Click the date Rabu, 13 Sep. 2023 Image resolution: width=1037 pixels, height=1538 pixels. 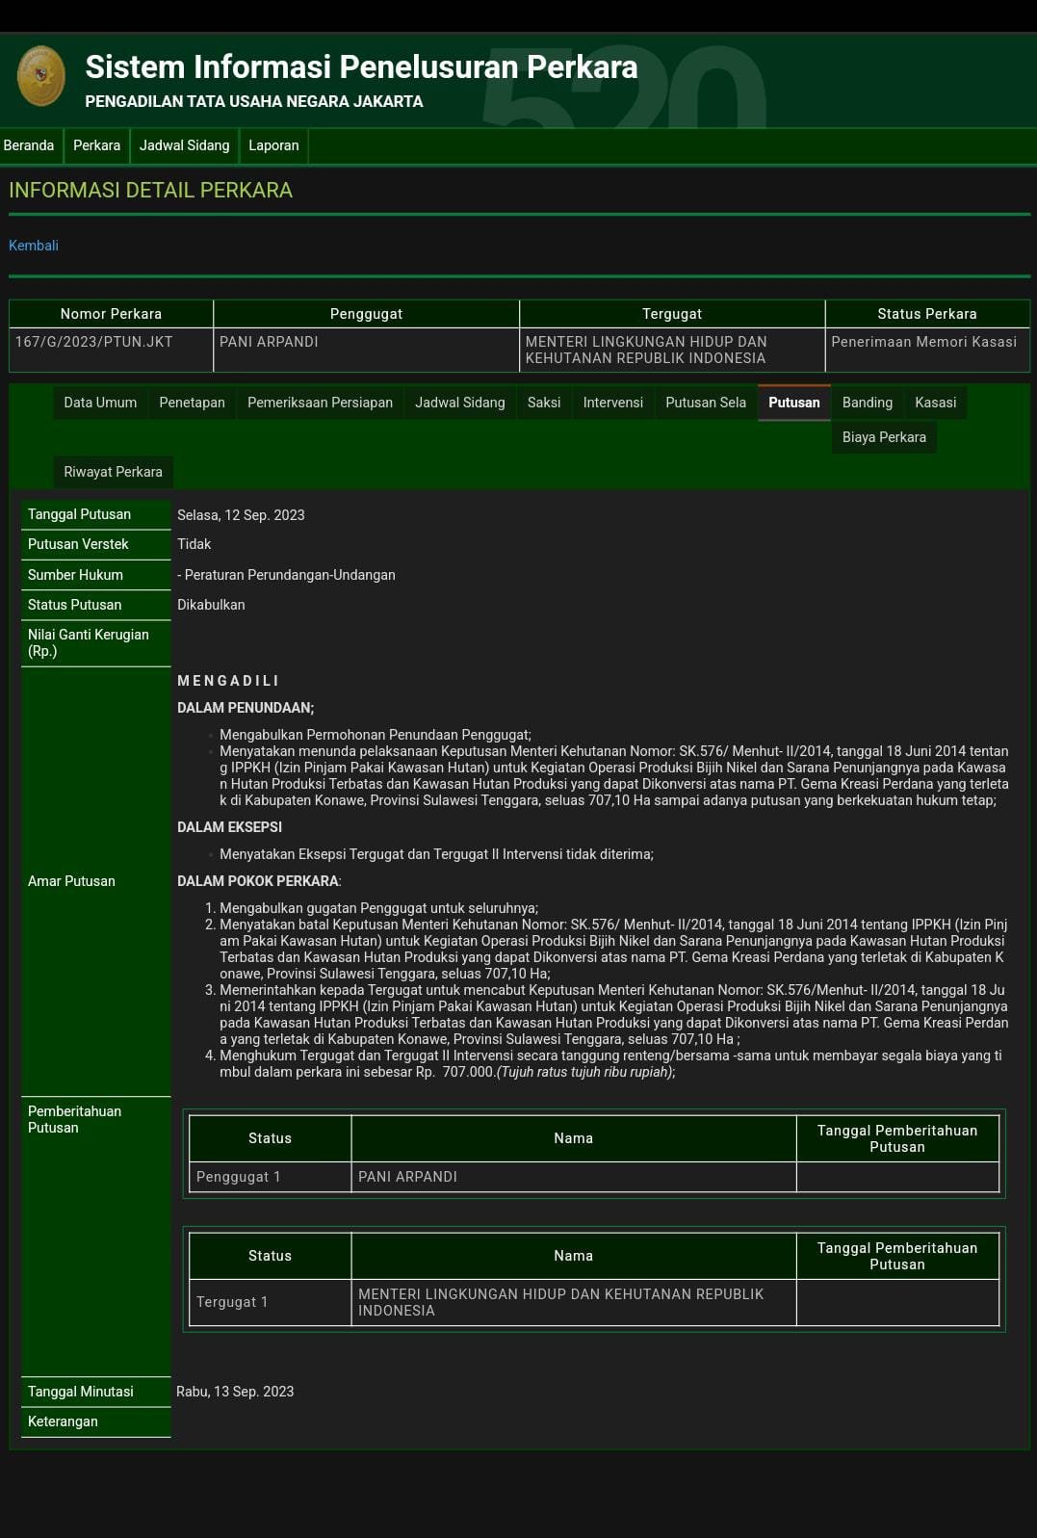[x=235, y=1392]
